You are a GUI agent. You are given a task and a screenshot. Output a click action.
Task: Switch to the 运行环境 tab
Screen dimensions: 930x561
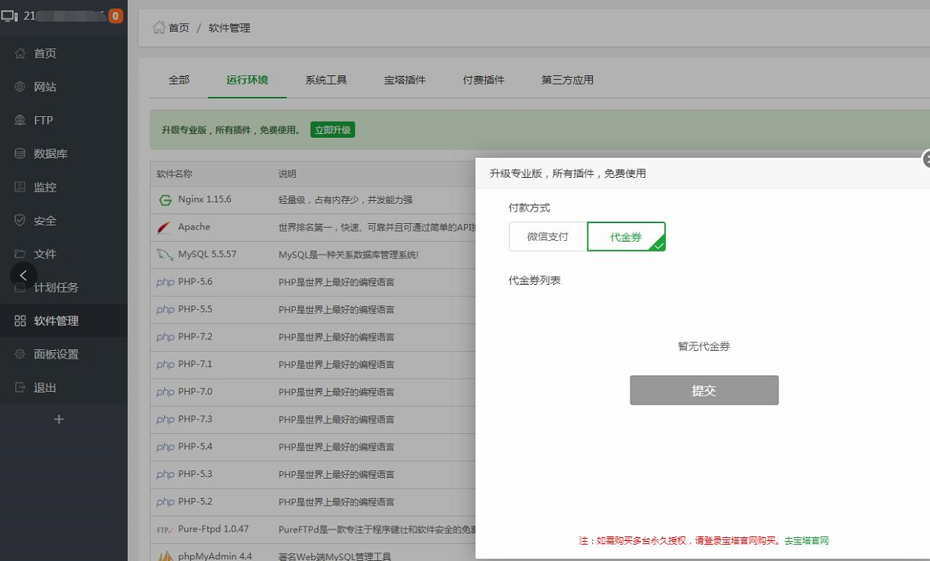click(x=247, y=80)
